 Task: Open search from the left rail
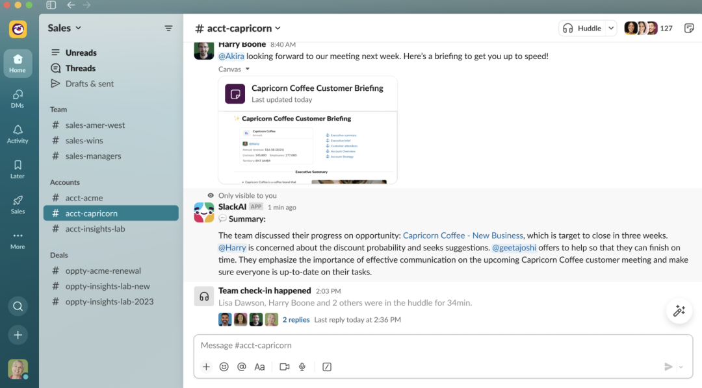(x=18, y=306)
